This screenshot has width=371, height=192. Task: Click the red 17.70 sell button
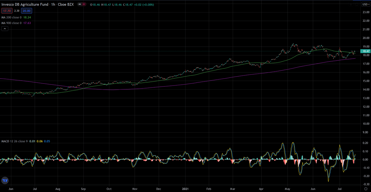[x=6, y=11]
